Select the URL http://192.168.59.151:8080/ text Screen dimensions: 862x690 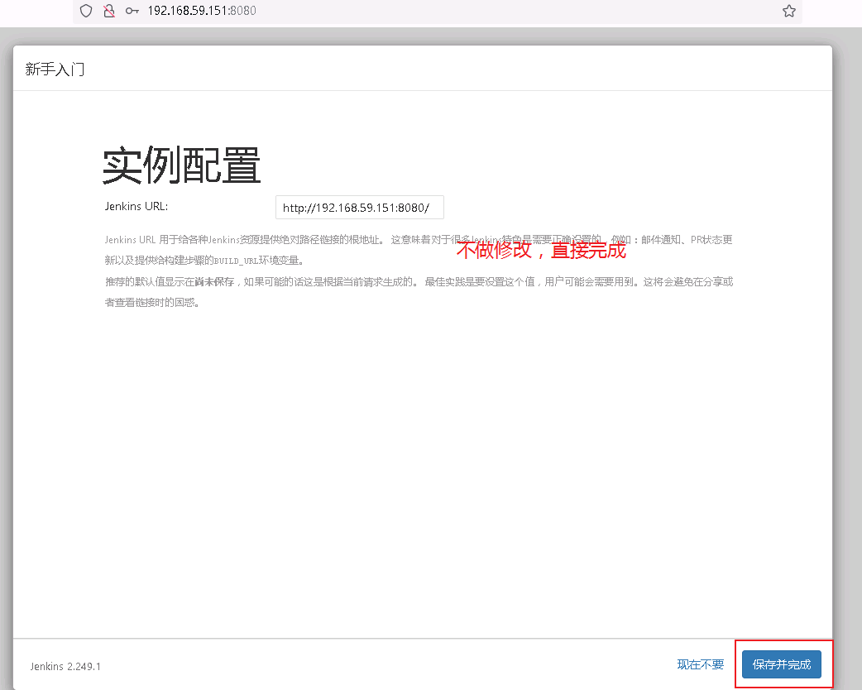click(359, 207)
